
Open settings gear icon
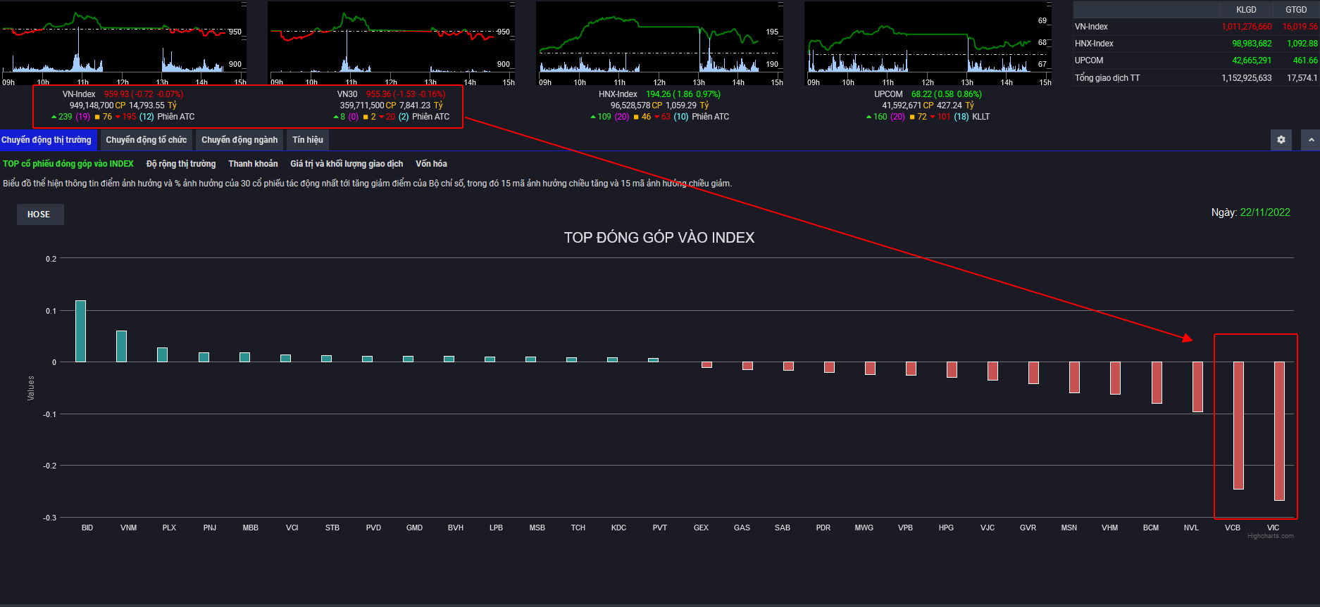[1281, 140]
